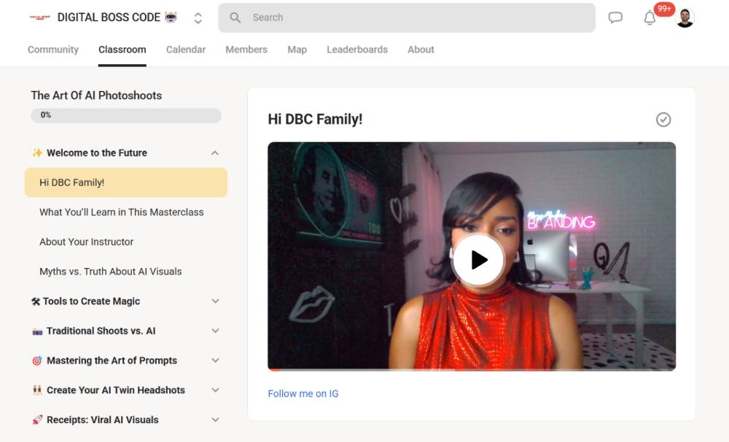Click the robot emoji next to group name
The height and width of the screenshot is (442, 729).
point(171,17)
